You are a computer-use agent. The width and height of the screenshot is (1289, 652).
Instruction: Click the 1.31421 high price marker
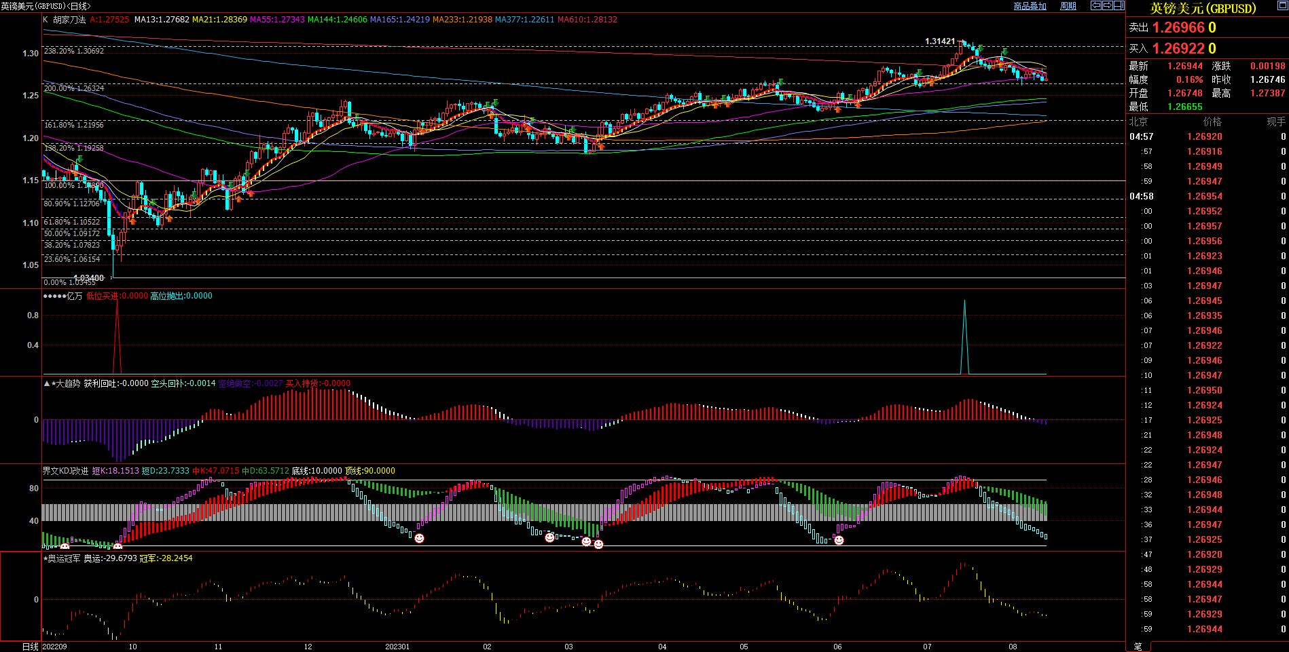[x=940, y=41]
